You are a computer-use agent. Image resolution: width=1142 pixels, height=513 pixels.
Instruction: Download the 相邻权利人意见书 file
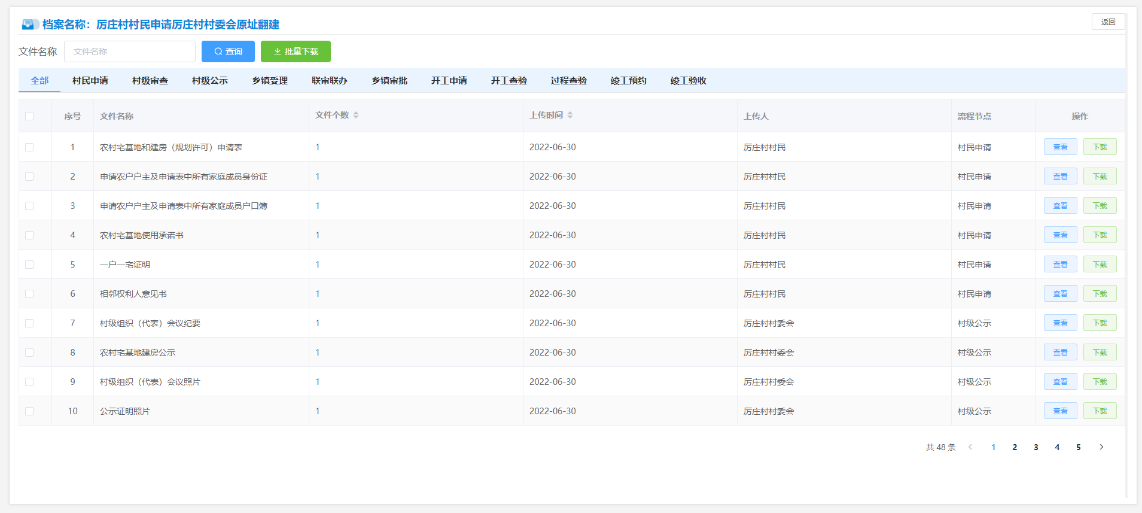coord(1100,294)
